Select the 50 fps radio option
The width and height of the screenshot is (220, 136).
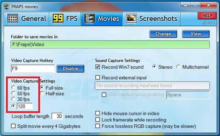pyautogui.click(x=13, y=93)
